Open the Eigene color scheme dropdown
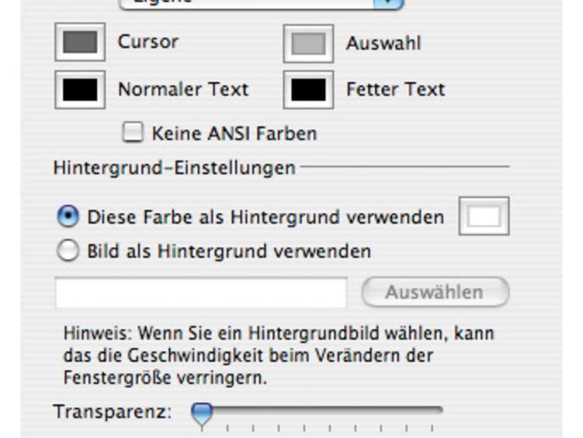Screen dimensions: 583x438 coord(261,3)
